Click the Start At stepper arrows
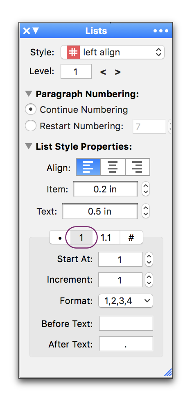192x400 pixels. point(149,259)
